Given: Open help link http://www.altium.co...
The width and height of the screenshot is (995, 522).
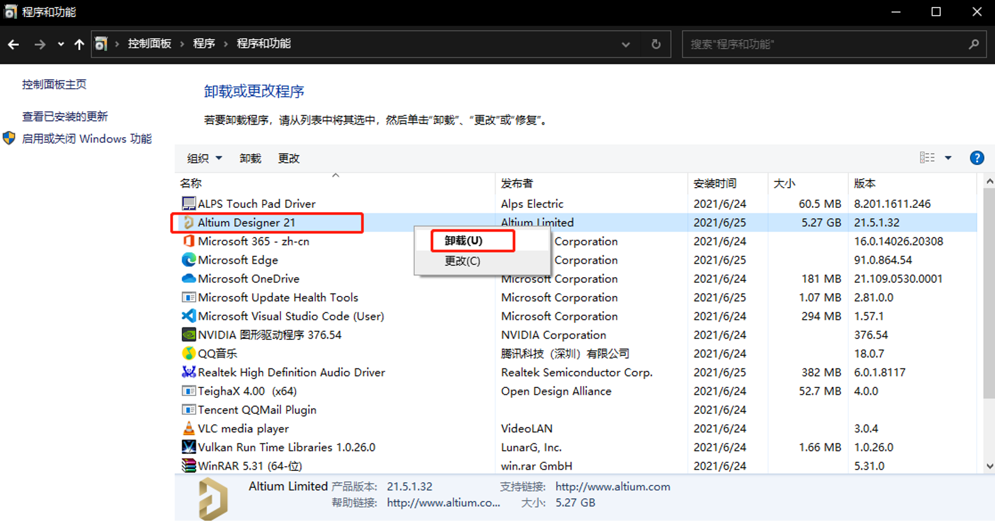Looking at the screenshot, I should (x=443, y=502).
